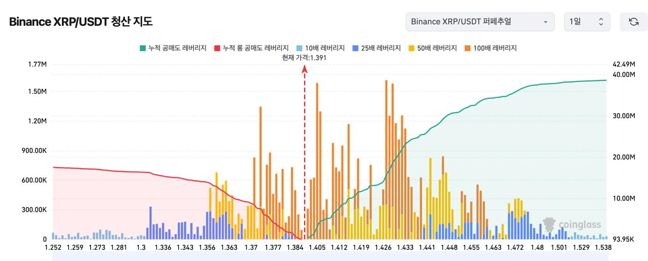This screenshot has width=648, height=261.
Task: Toggle the 10배 레버리지 series label
Action: point(325,48)
